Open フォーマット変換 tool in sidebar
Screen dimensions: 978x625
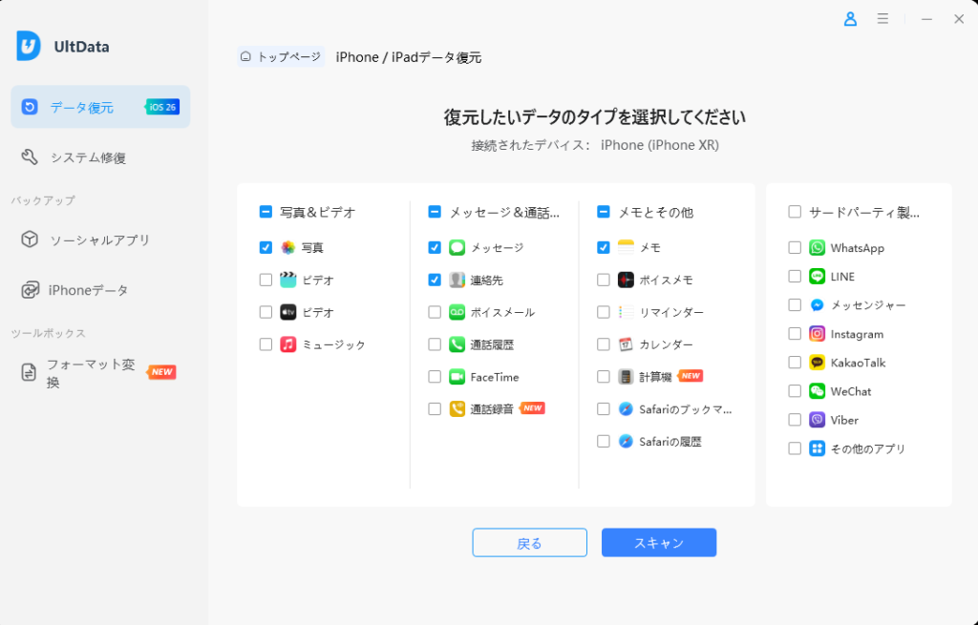tap(91, 373)
